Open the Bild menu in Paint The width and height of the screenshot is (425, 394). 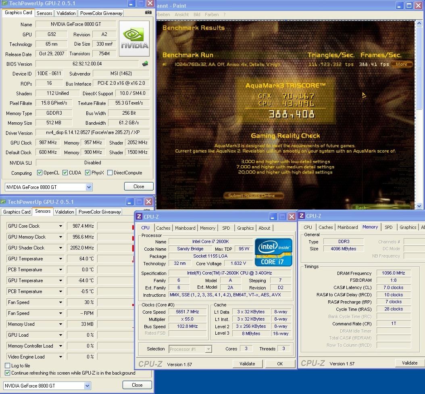pyautogui.click(x=197, y=15)
